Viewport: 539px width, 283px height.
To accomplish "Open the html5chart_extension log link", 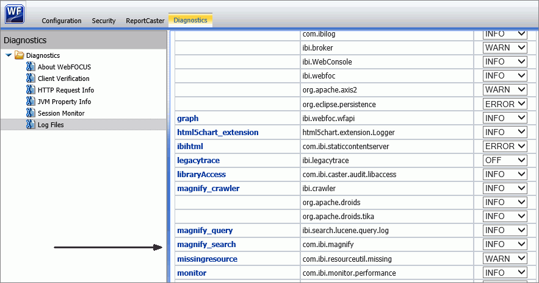I will 217,132.
